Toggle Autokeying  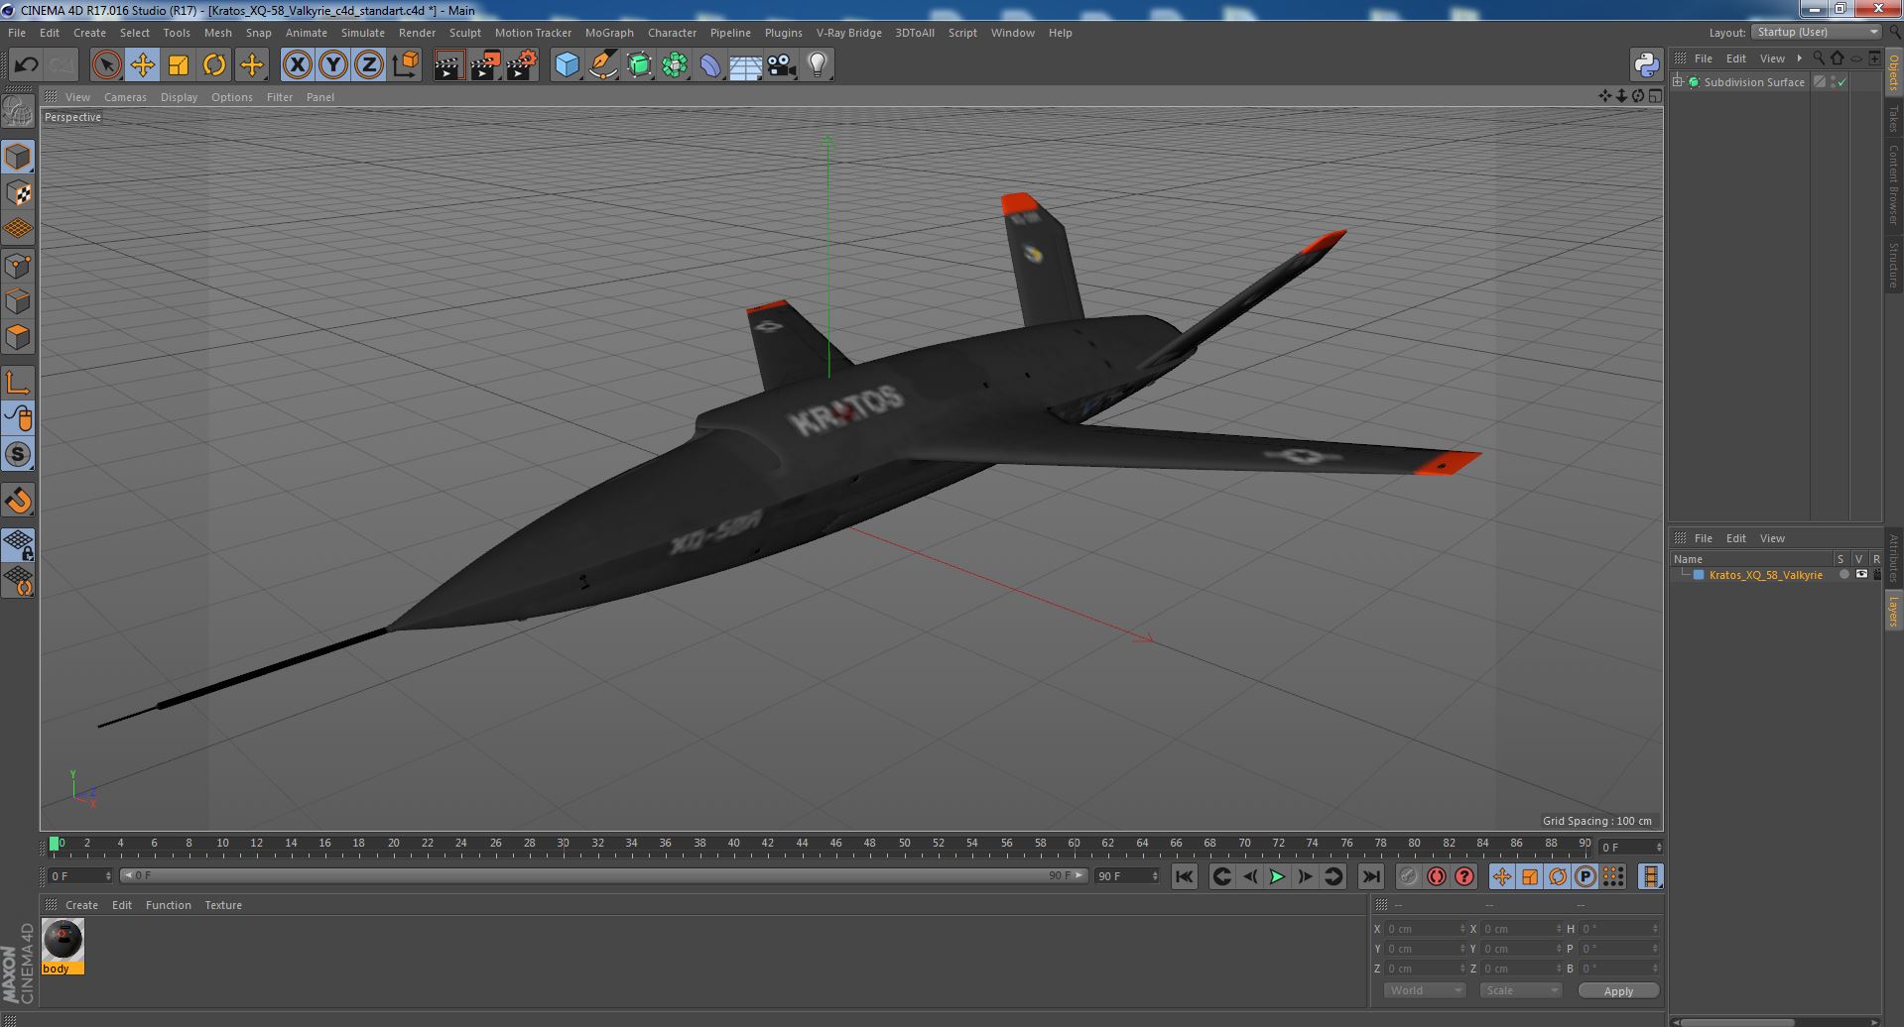coord(1436,876)
